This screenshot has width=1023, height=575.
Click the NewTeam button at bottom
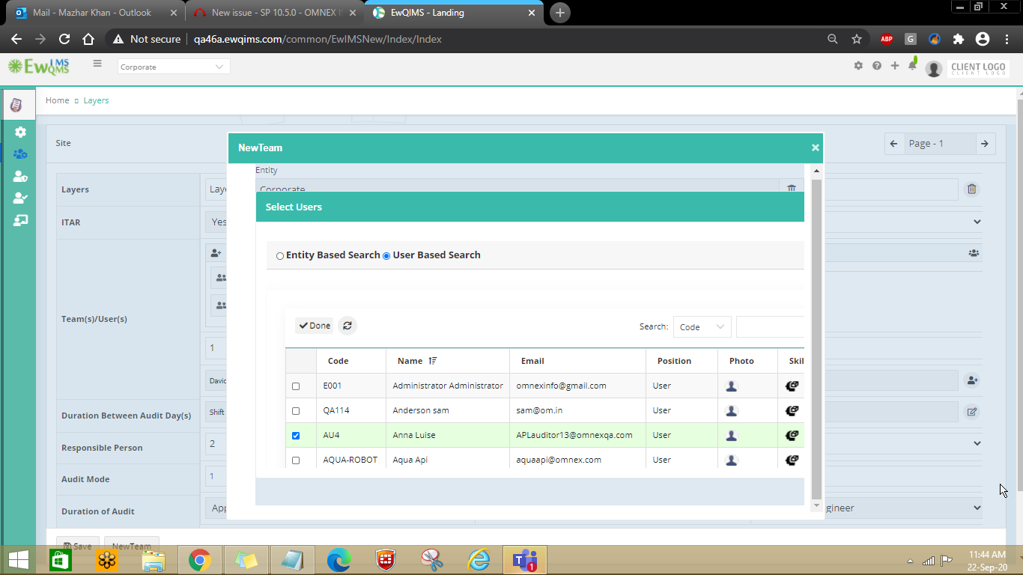coord(131,547)
